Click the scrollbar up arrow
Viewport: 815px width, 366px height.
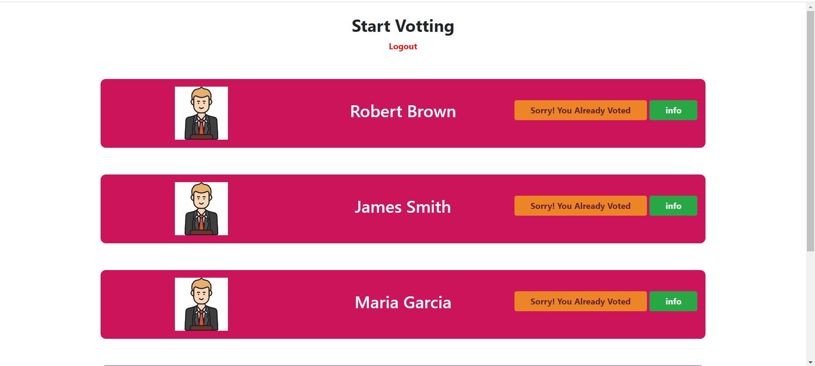click(810, 6)
